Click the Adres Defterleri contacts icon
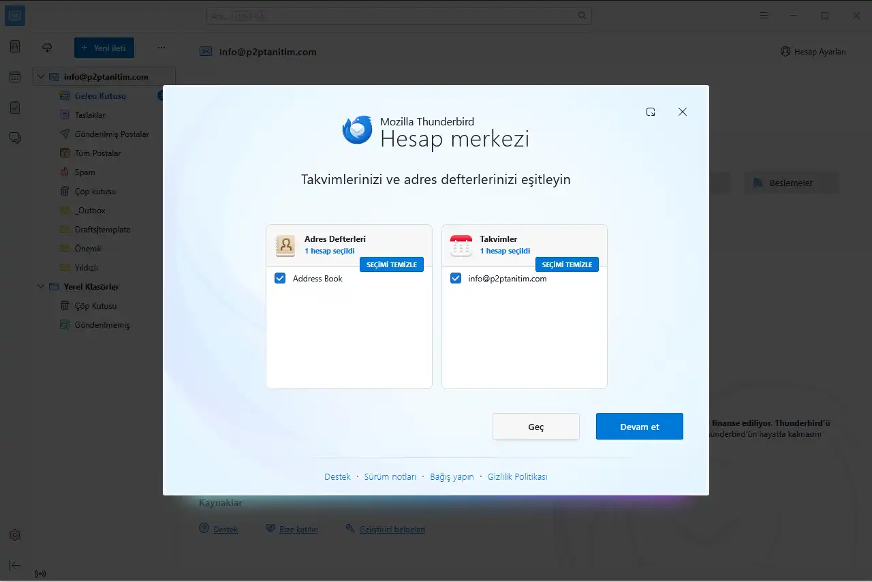The image size is (872, 582). (x=285, y=245)
